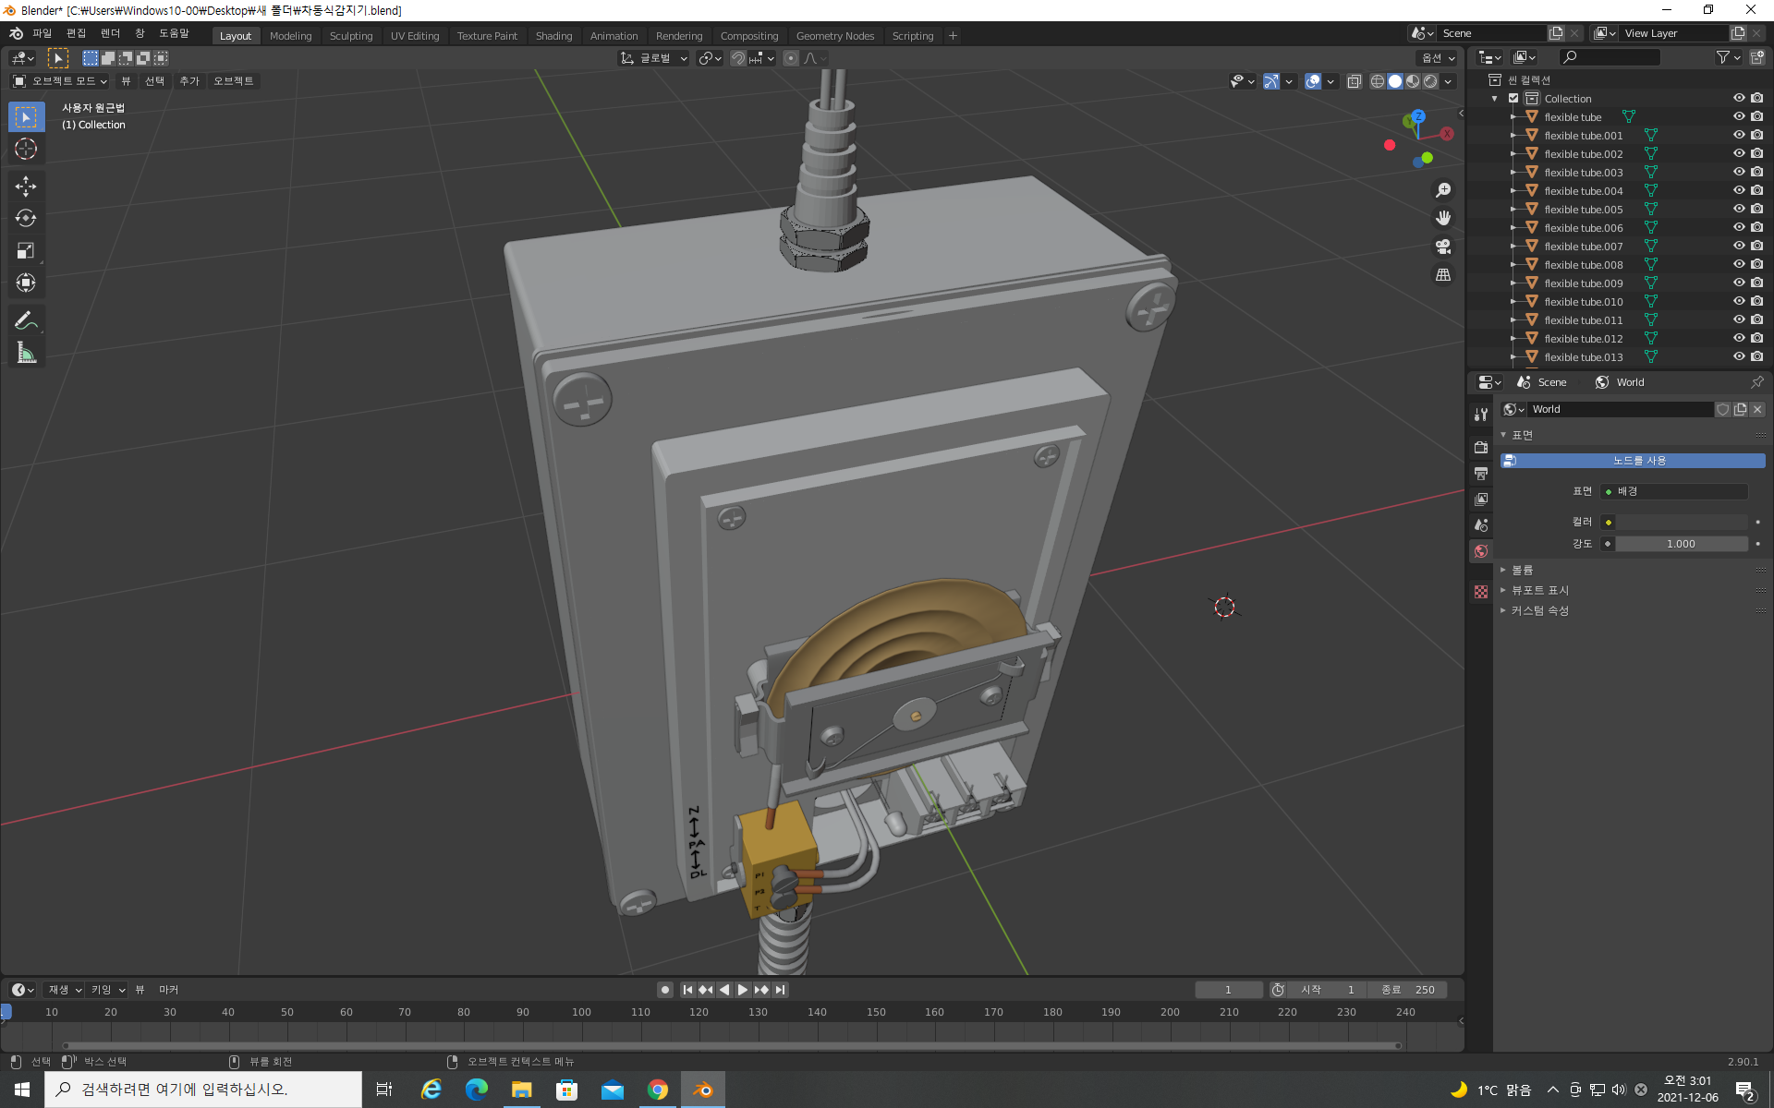Open the Render properties tab icon

[x=1481, y=448]
